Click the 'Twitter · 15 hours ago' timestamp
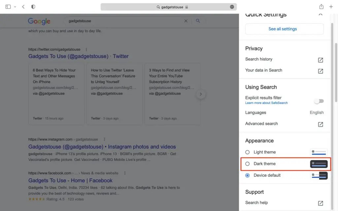This screenshot has height=211, width=338. [x=48, y=118]
